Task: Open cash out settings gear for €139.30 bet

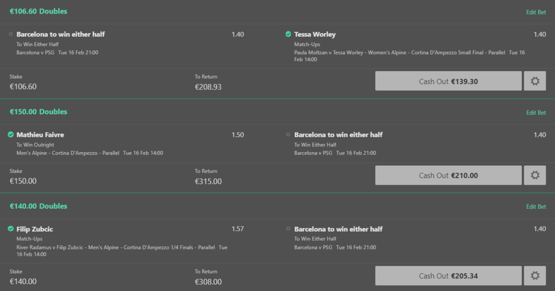Action: click(535, 81)
